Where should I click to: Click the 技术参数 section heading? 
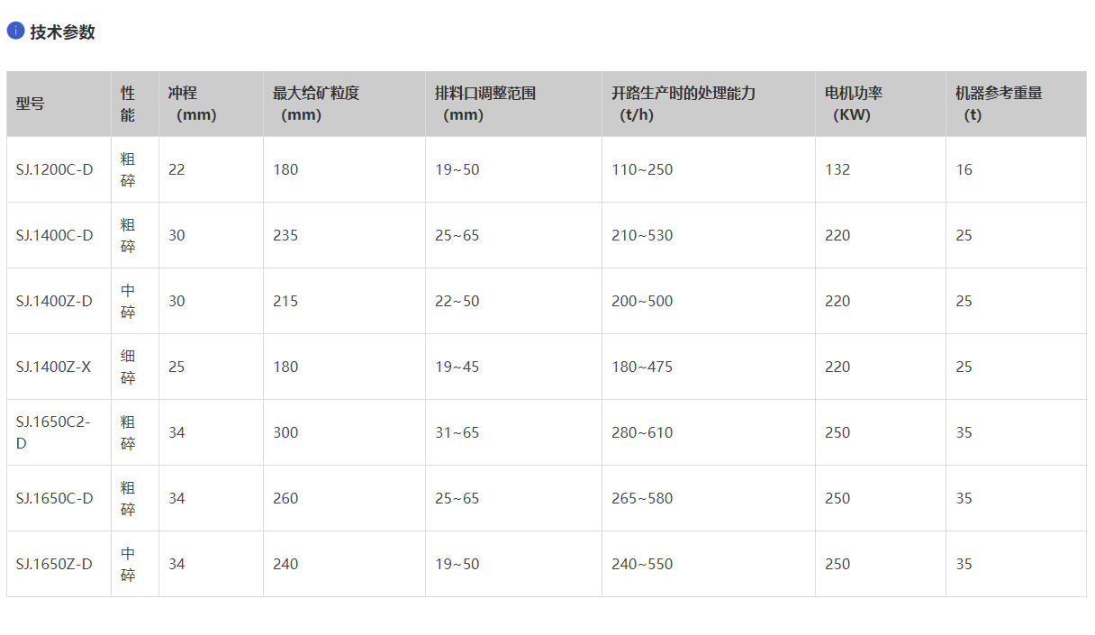point(62,32)
